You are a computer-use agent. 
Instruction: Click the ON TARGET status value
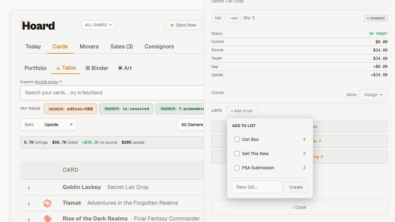coord(378,34)
